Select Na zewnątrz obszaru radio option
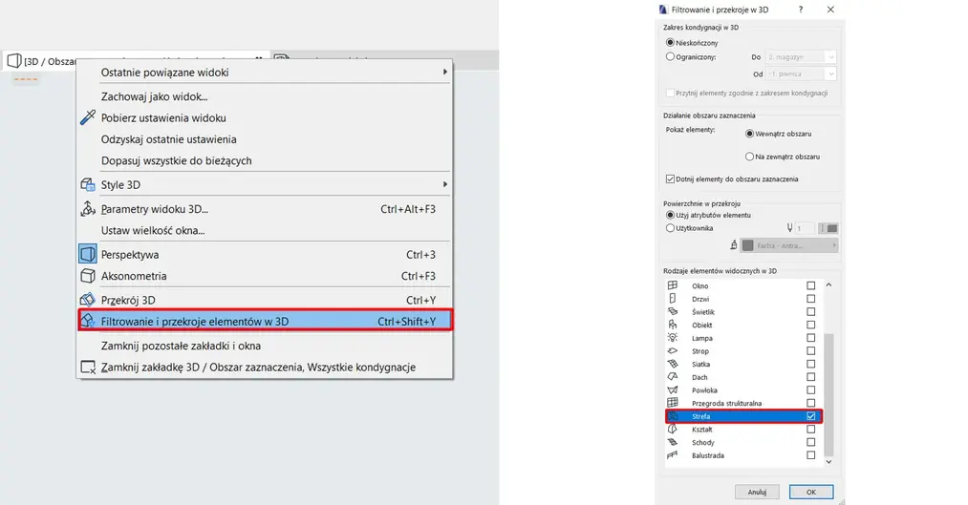968x505 pixels. tap(749, 157)
